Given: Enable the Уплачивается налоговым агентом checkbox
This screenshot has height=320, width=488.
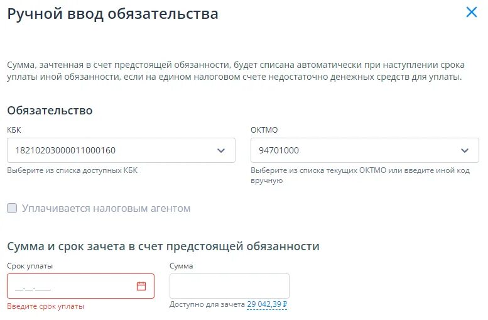Looking at the screenshot, I should [12, 208].
